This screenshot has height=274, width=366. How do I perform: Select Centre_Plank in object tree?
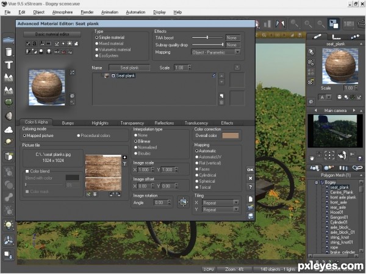342,192
